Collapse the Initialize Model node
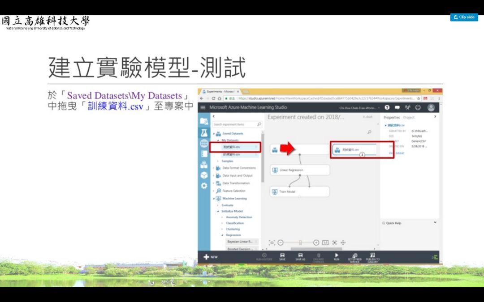The height and width of the screenshot is (302, 484). click(218, 211)
